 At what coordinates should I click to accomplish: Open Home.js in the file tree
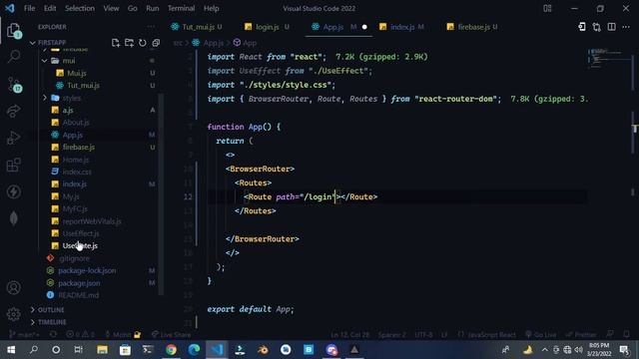pos(76,160)
